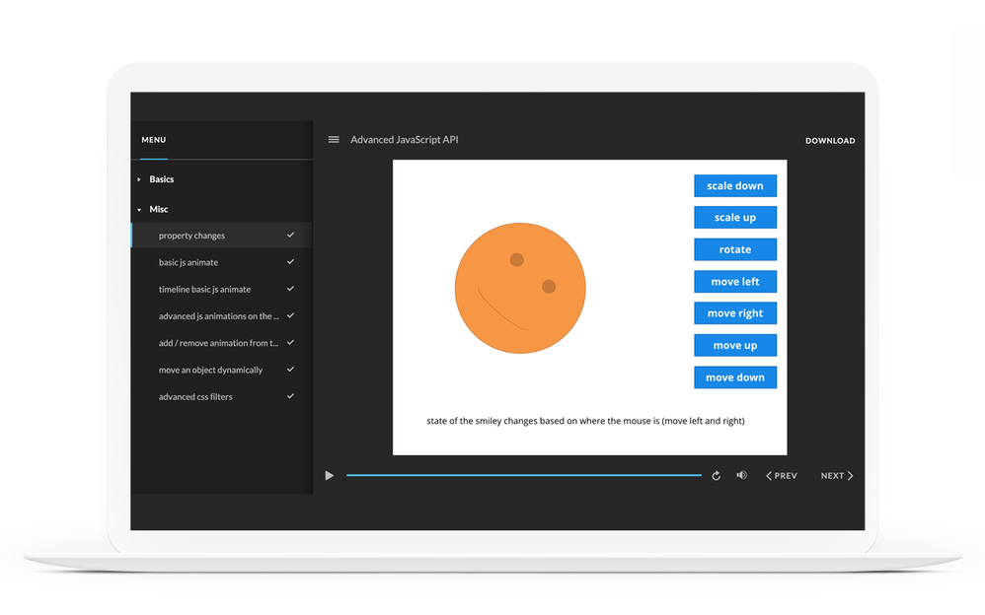
Task: Click checkmark next to advanced css filters
Action: [x=290, y=396]
